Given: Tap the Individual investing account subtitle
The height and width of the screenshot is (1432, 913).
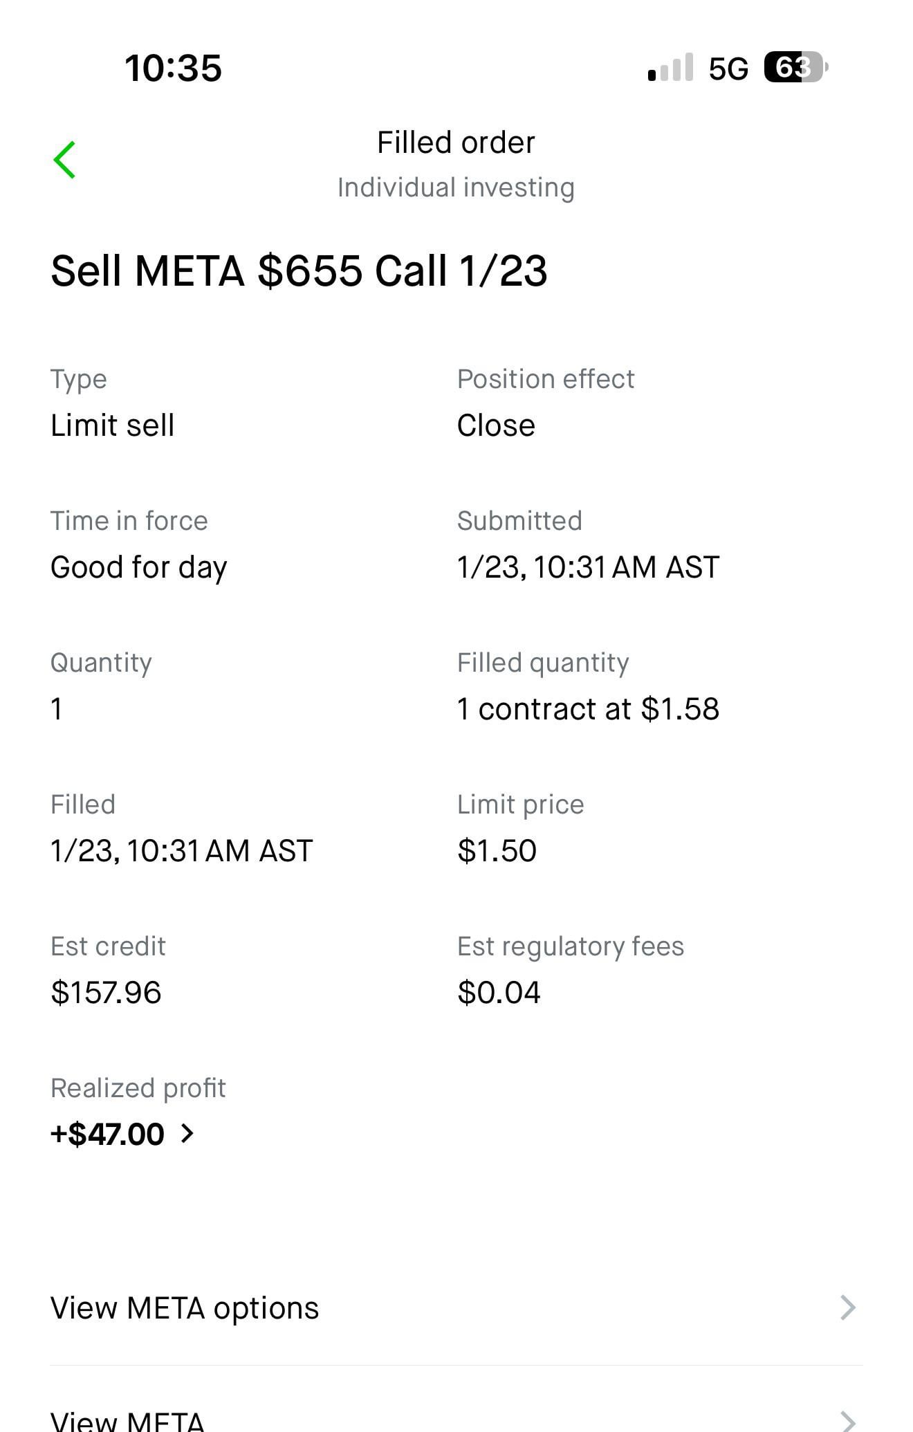Looking at the screenshot, I should 456,187.
